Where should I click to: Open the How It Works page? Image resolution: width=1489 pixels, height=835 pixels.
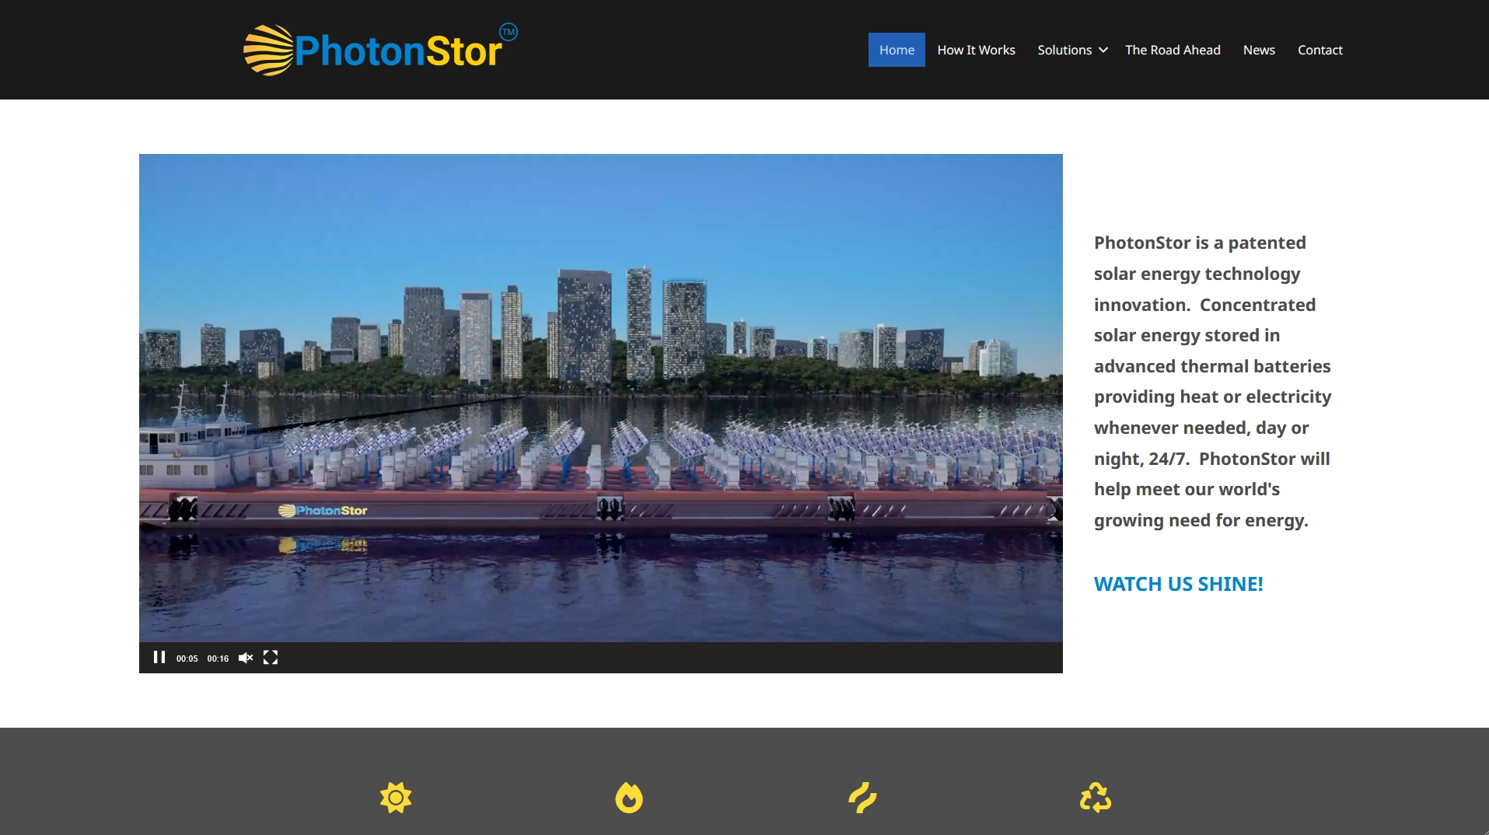coord(976,50)
